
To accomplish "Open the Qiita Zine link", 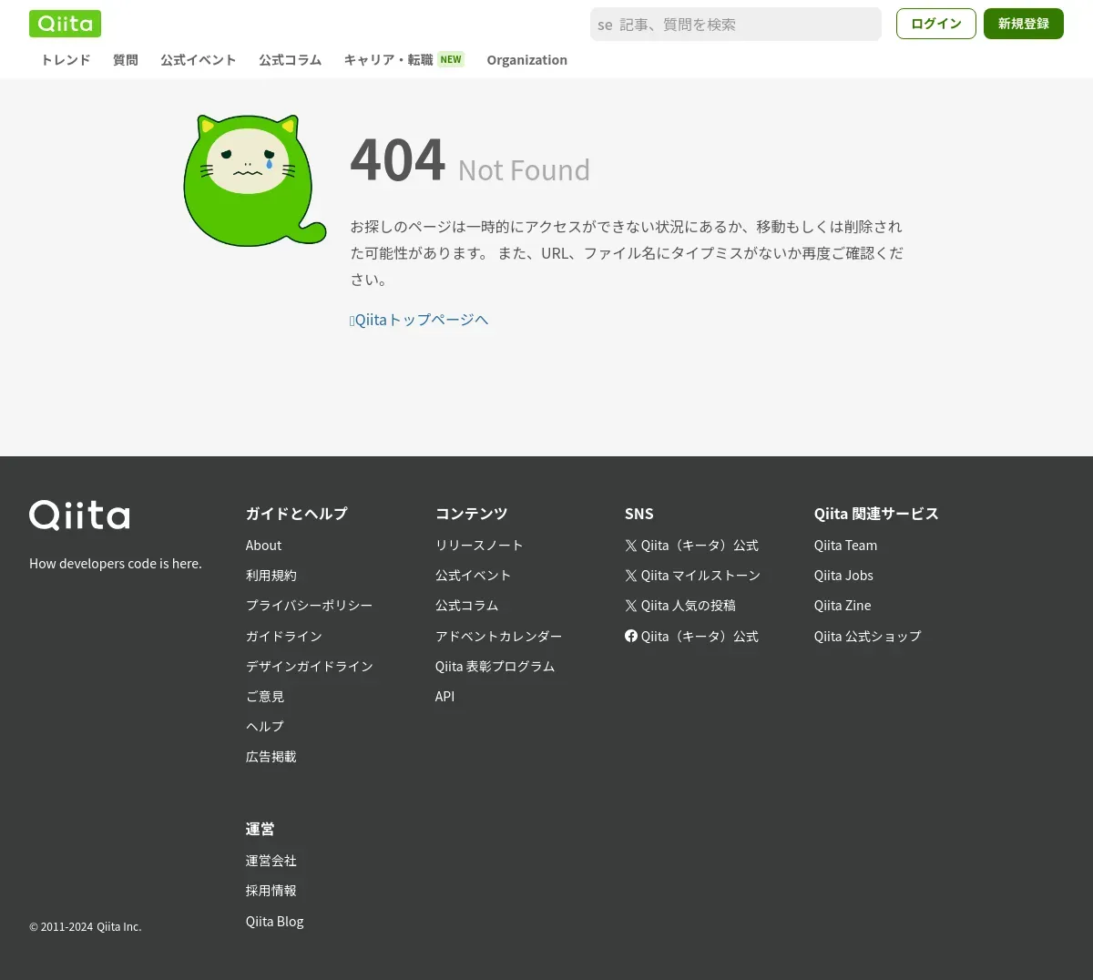I will pyautogui.click(x=843, y=606).
